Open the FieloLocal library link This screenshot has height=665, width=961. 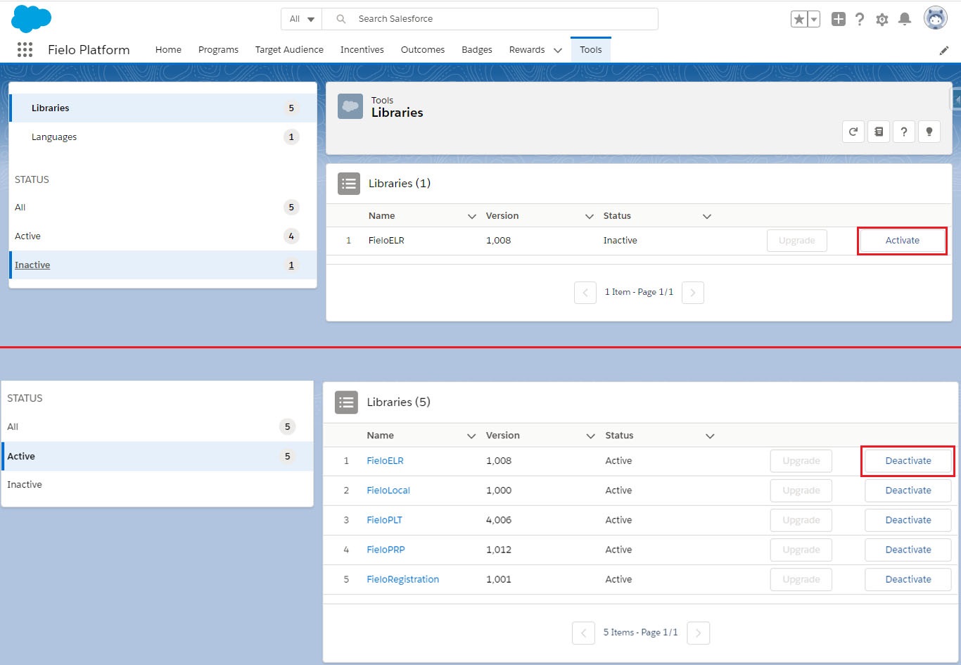click(388, 490)
